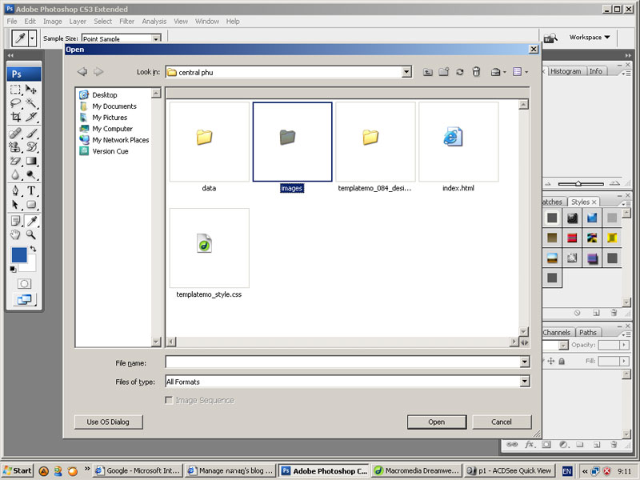Select the images folder thumbnail
Screen dimensions: 640x480
[x=292, y=142]
